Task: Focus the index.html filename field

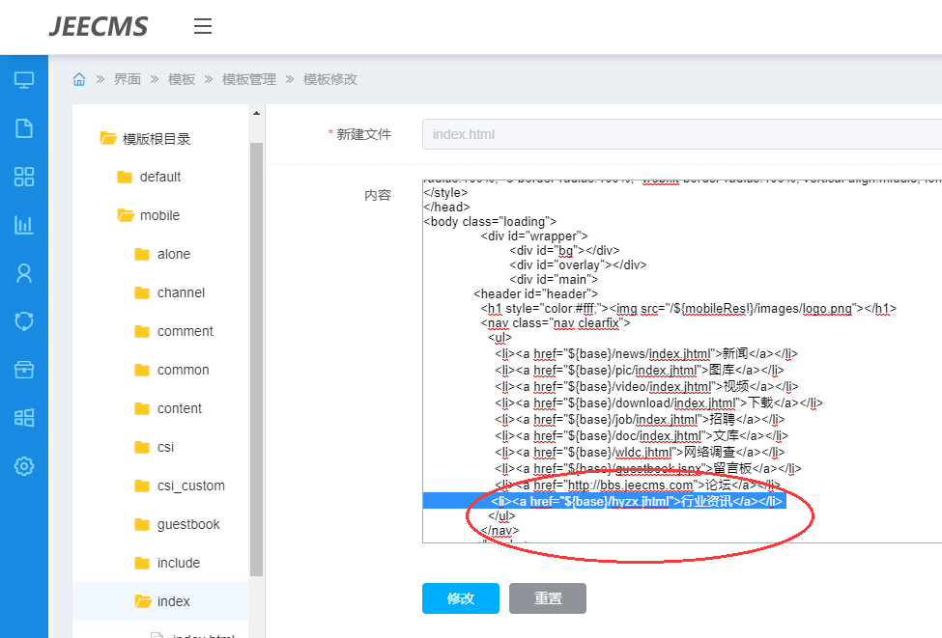Action: point(682,134)
